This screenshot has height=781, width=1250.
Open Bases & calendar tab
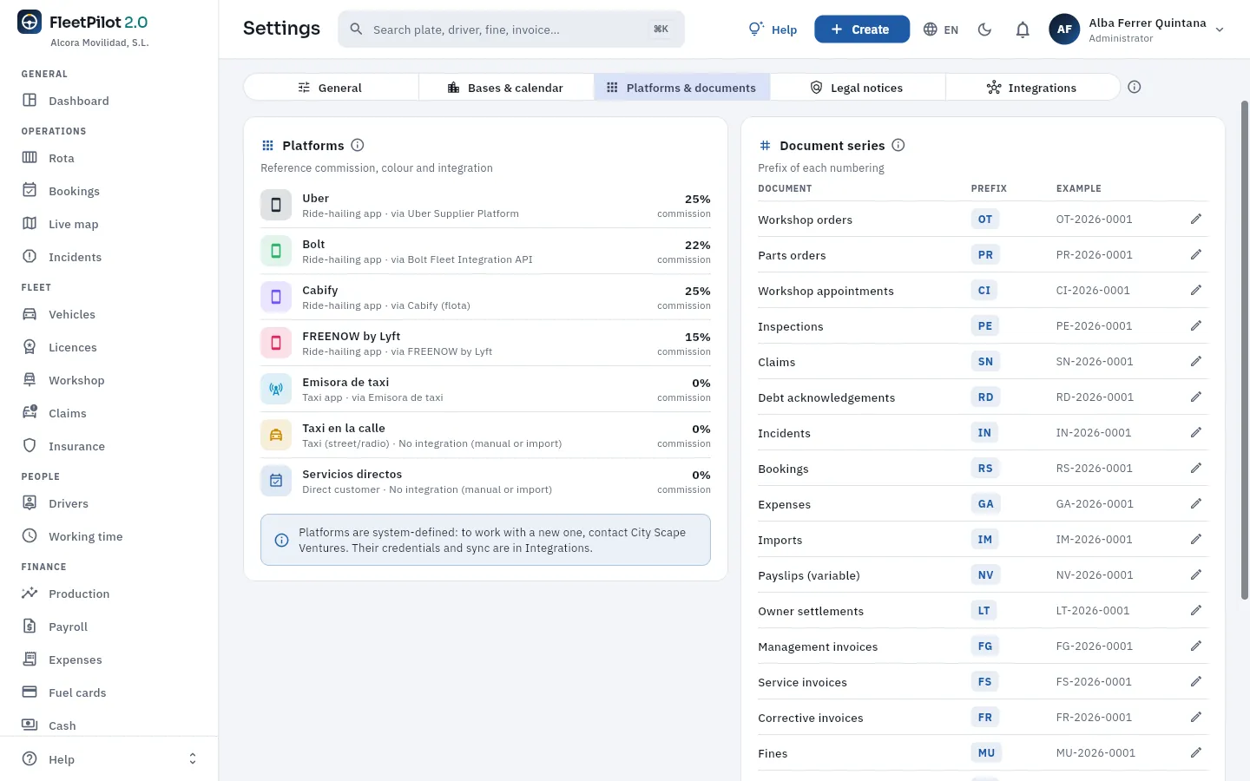(x=506, y=88)
